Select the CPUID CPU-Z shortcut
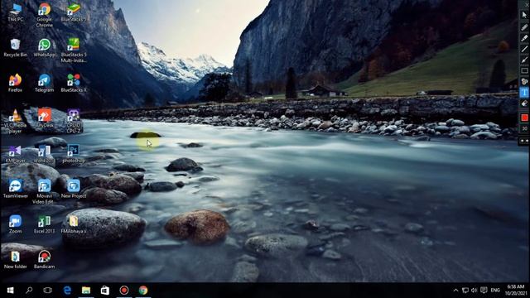This screenshot has width=530, height=298. coord(74,121)
